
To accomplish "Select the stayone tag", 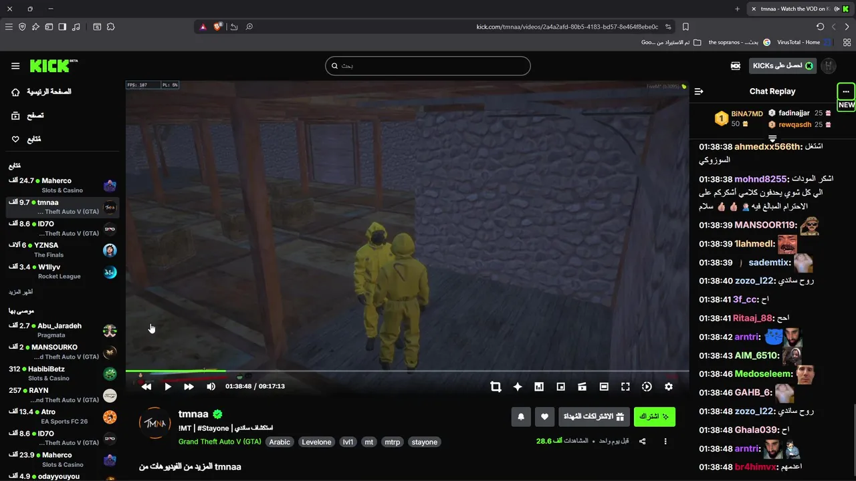I will [x=425, y=442].
